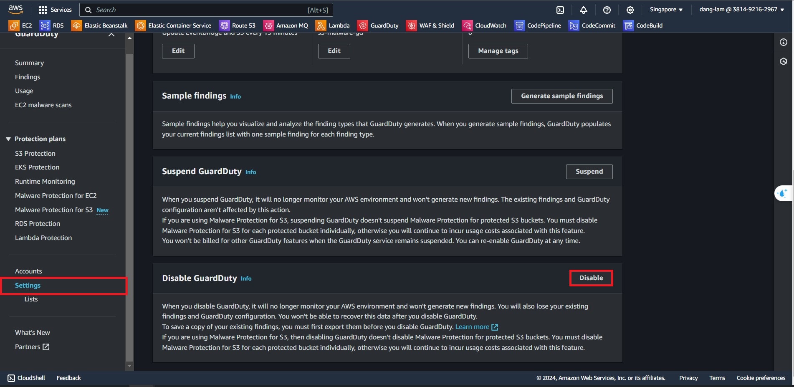Open the GuardDuty favorites bar shortcut

pos(378,25)
